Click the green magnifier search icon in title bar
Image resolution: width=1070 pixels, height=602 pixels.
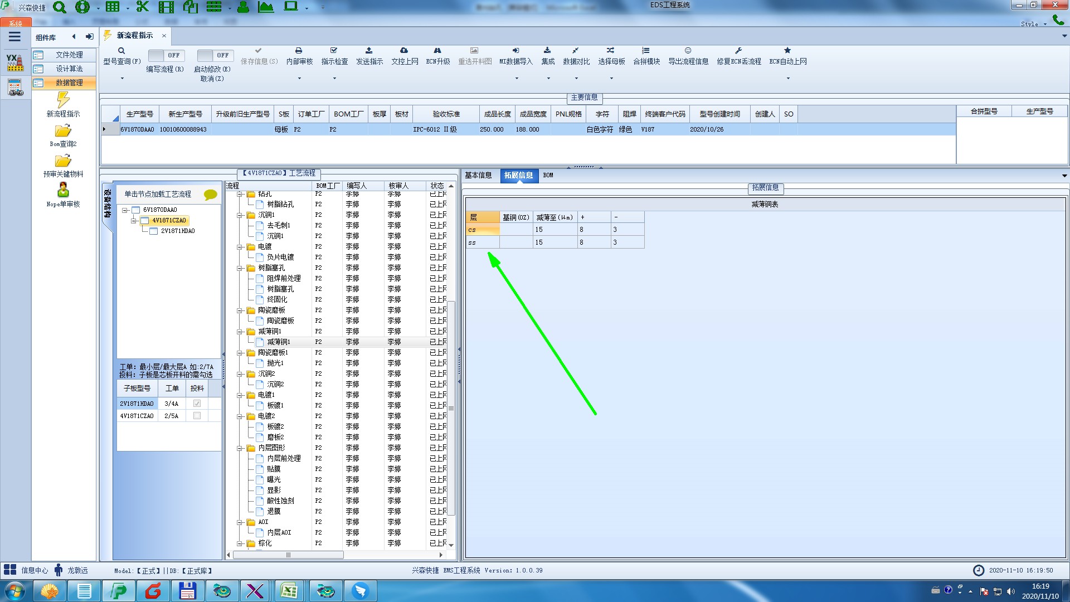pos(59,7)
